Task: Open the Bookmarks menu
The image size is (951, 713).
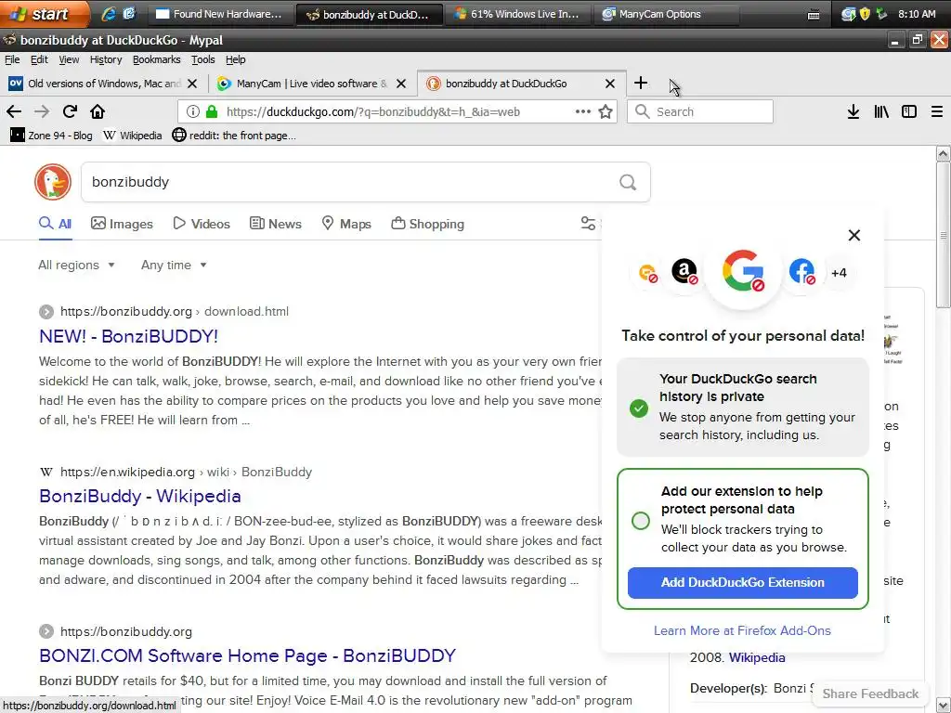Action: click(x=156, y=59)
